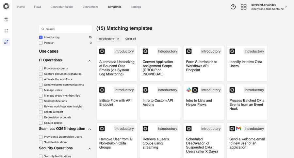294x158 pixels.
Task: Open the bertrand.bruandet account dropdown
Action: pos(269,7)
